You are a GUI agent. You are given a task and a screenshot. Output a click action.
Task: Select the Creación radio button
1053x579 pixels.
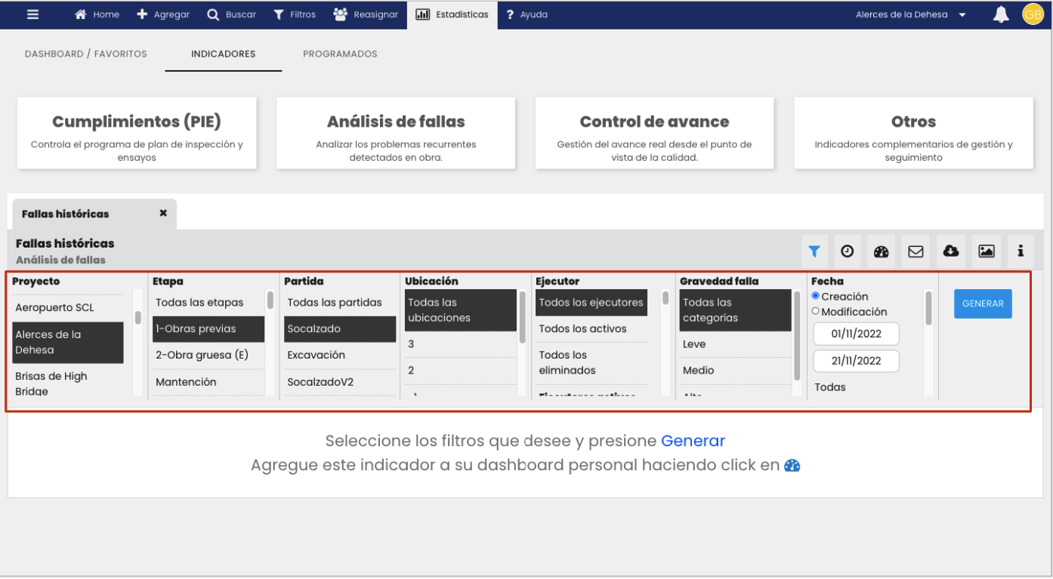[816, 296]
